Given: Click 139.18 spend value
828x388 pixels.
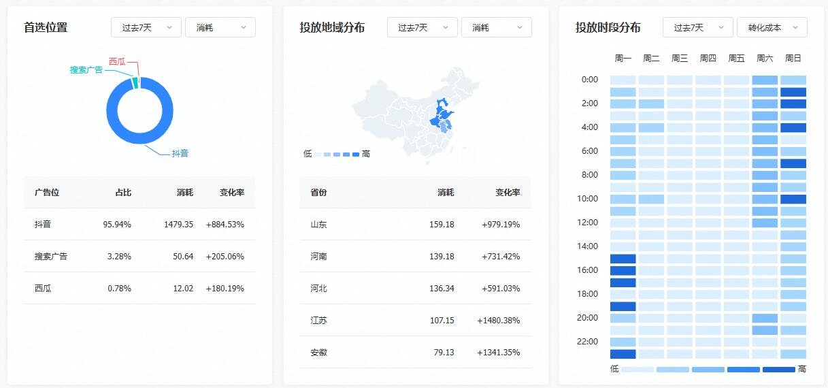Looking at the screenshot, I should coord(443,256).
